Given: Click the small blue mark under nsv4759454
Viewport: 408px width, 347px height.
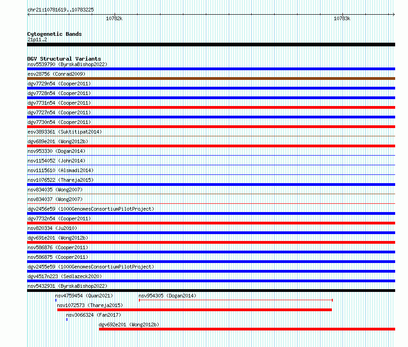Looking at the screenshot, I should click(x=56, y=300).
